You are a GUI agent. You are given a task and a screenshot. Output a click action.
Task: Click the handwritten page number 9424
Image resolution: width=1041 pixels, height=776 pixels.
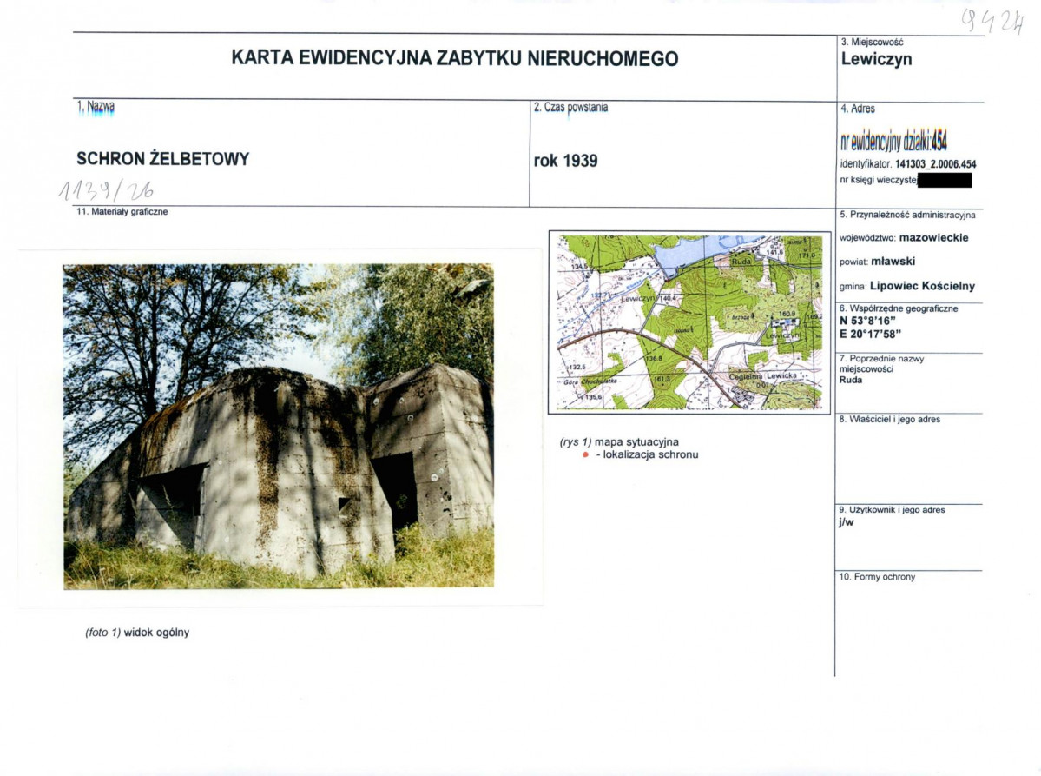994,22
